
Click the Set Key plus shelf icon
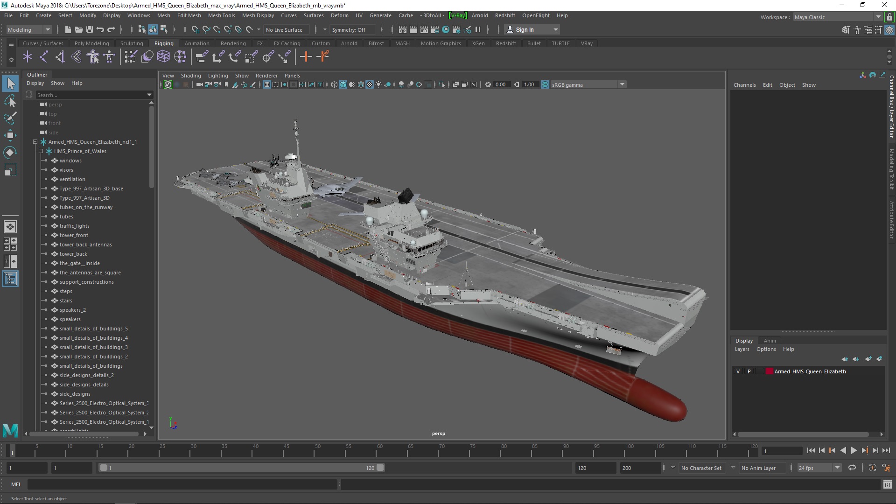click(306, 57)
